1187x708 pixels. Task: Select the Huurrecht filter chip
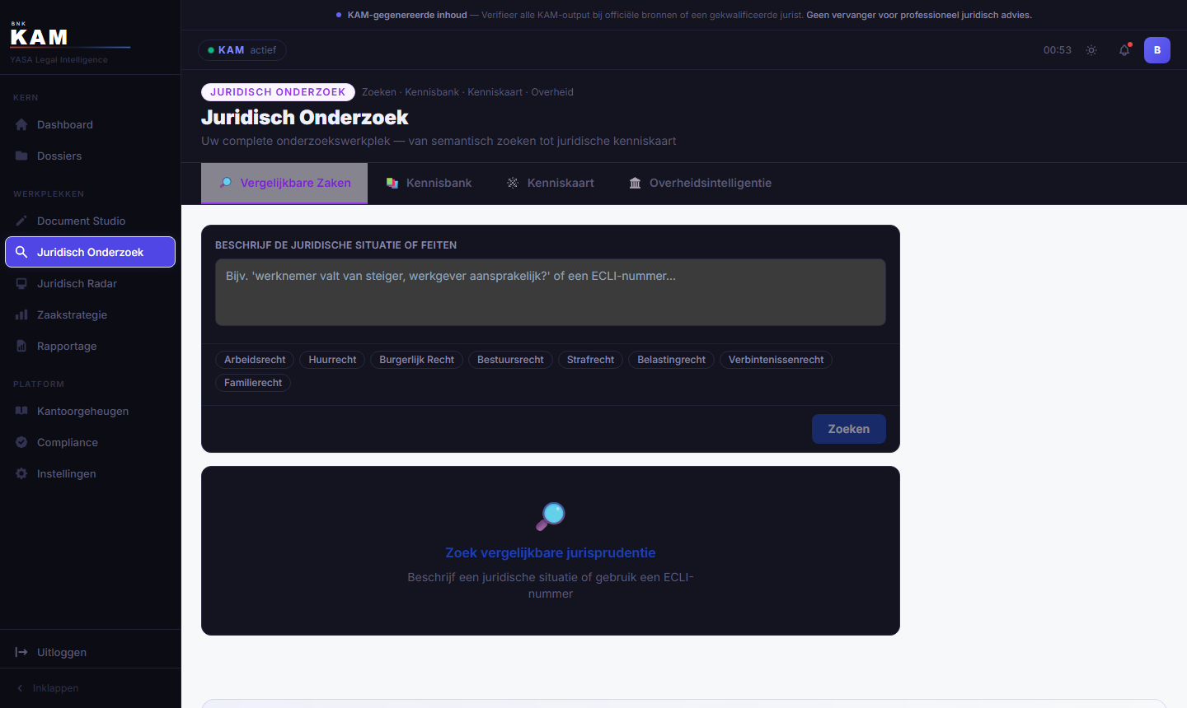pos(332,360)
